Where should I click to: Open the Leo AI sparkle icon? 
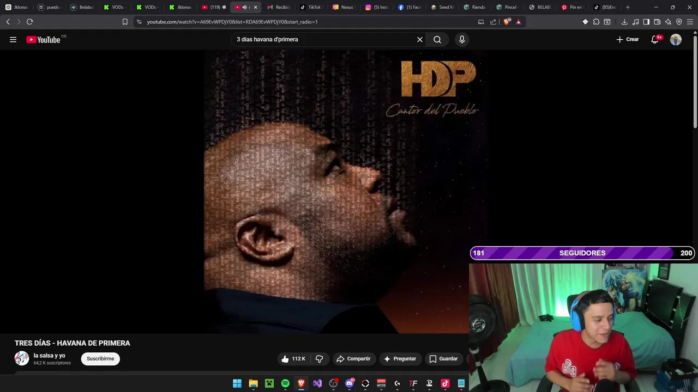coord(668,22)
